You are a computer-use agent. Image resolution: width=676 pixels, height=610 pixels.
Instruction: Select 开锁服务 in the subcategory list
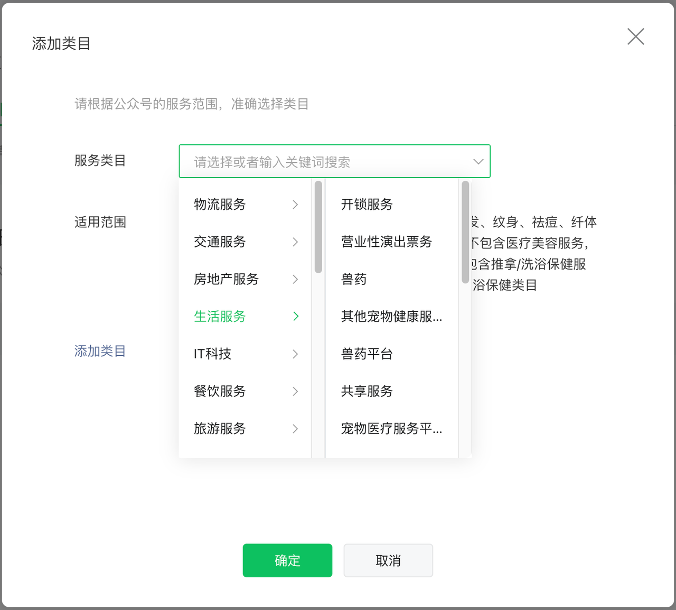pos(367,205)
